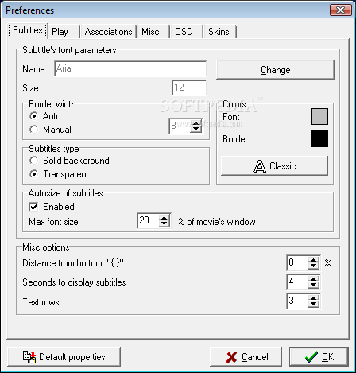Screen dimensions: 356x373
Task: Click the outlined A icon on Classic
Action: [x=260, y=166]
